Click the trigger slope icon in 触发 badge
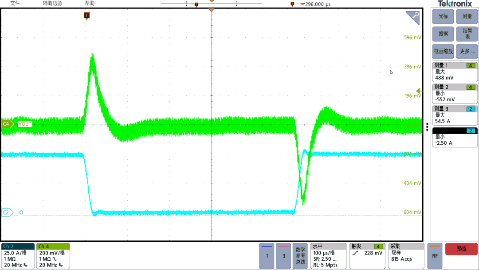 [355, 253]
